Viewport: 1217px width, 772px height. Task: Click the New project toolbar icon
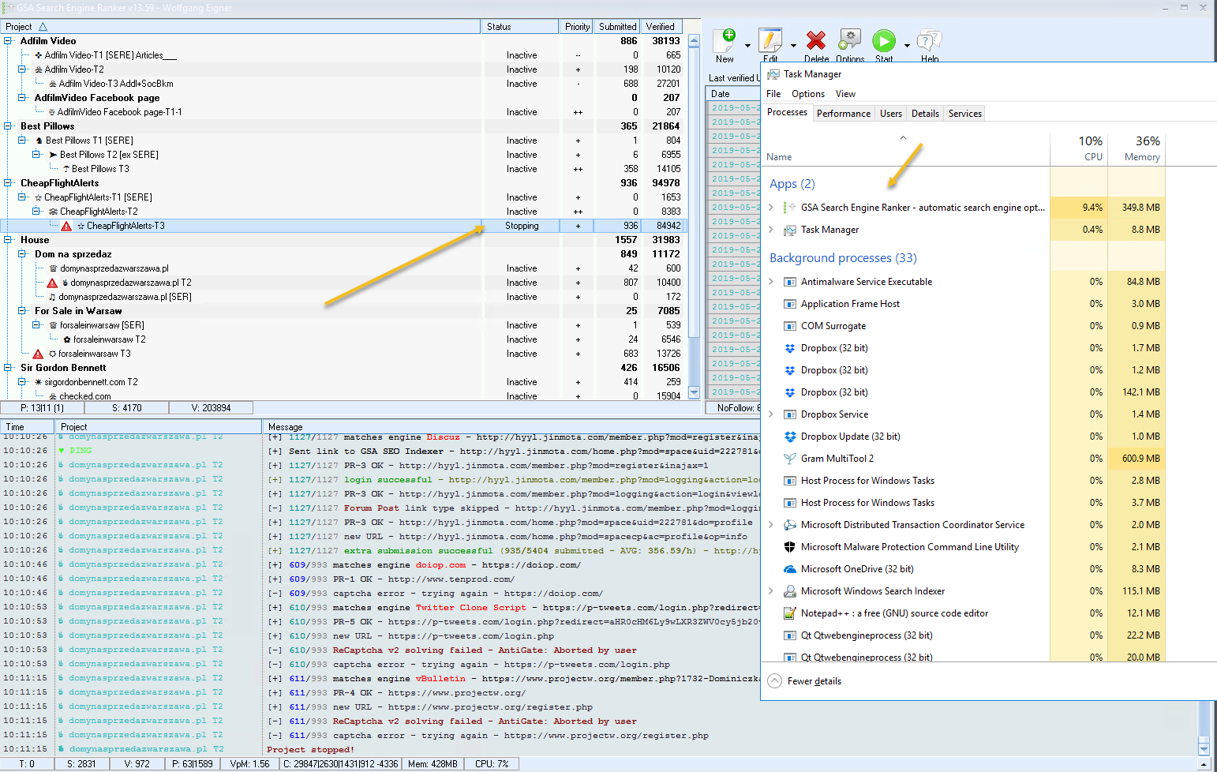pyautogui.click(x=725, y=40)
